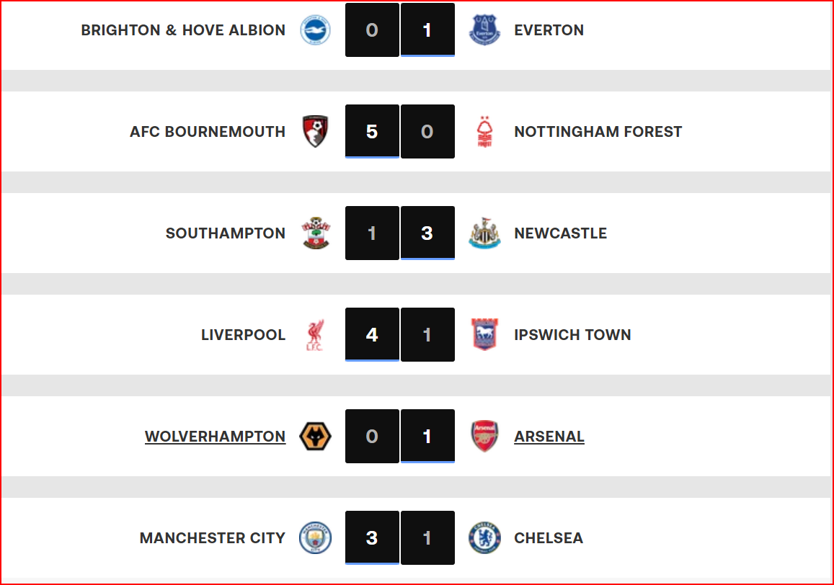Open the Arsenal team link
The height and width of the screenshot is (585, 834).
[549, 437]
